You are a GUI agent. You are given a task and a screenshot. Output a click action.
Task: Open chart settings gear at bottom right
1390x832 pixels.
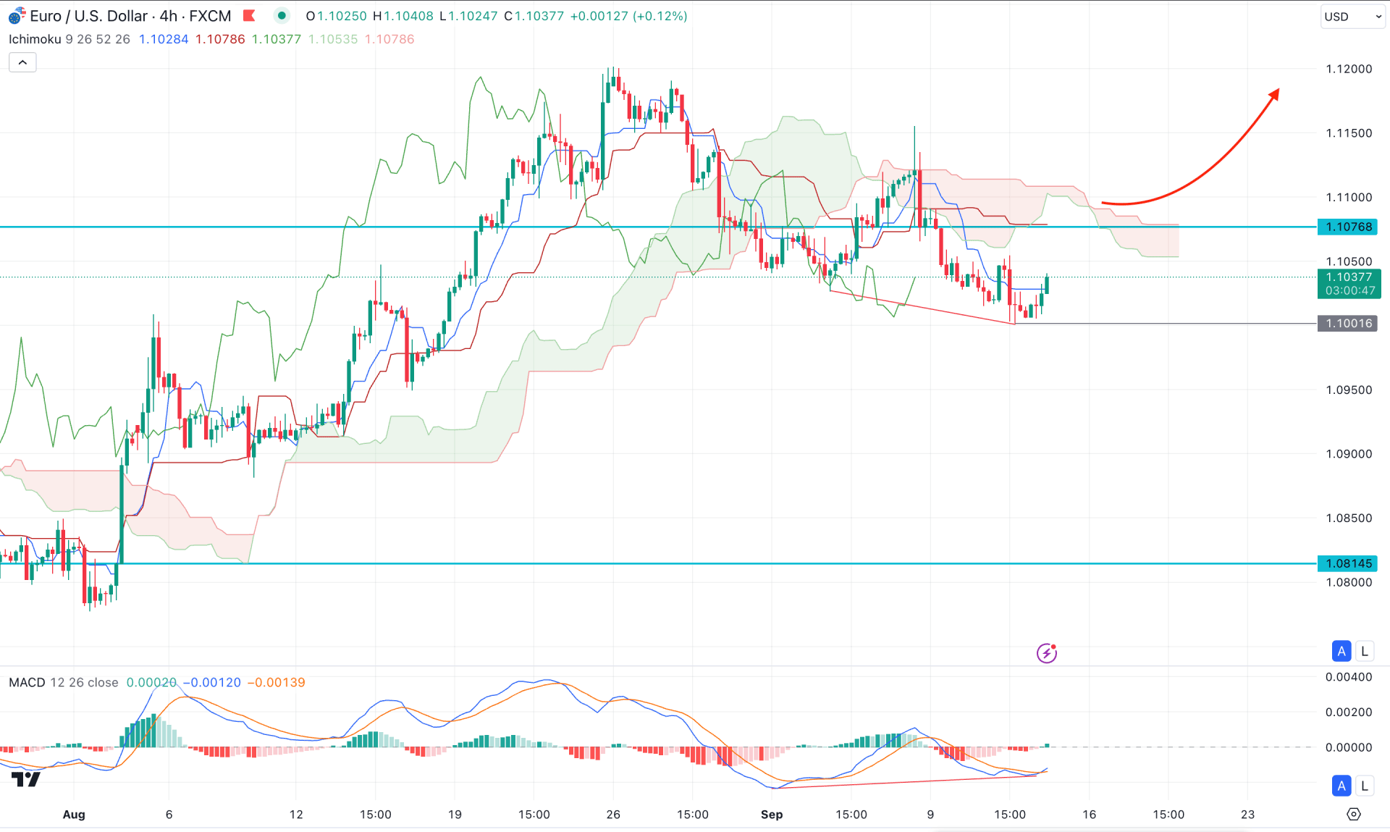point(1353,815)
